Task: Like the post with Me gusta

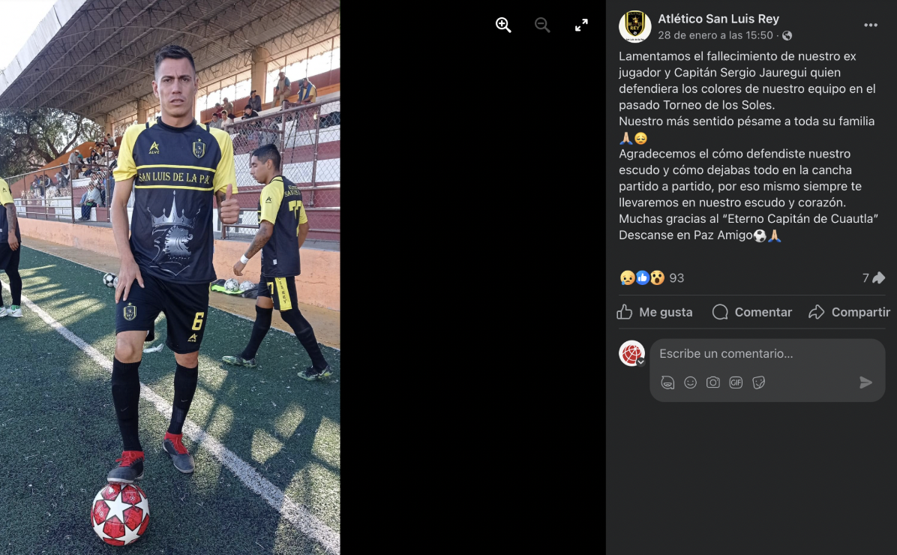Action: (655, 312)
